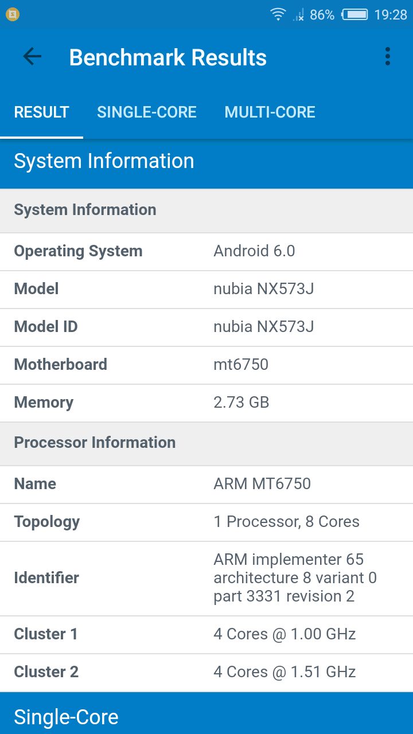Tap the yellow notification icon
413x734 pixels.
12,15
